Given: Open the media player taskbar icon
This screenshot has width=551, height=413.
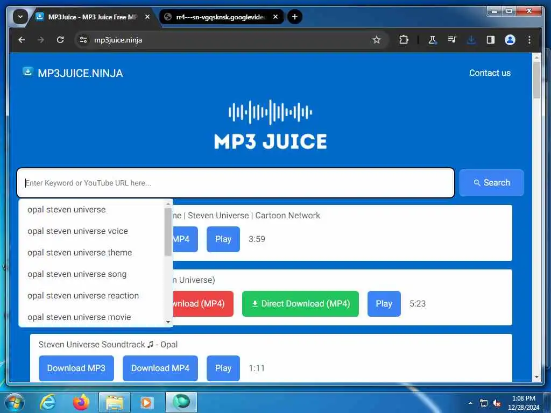Looking at the screenshot, I should (147, 402).
